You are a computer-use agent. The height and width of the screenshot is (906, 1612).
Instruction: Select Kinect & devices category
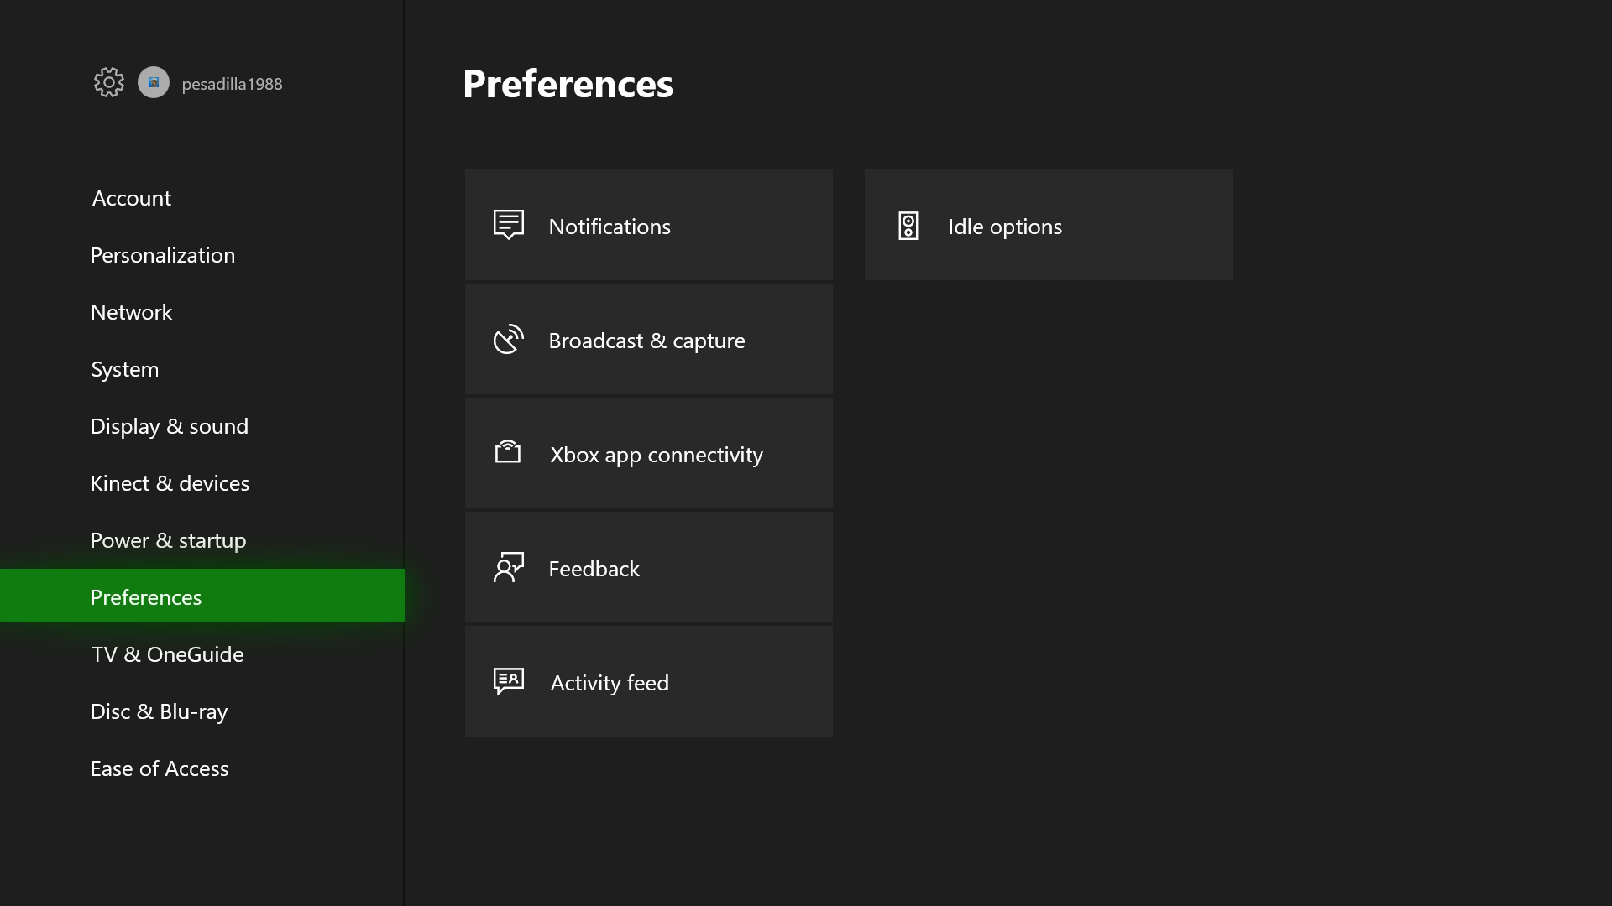[170, 483]
